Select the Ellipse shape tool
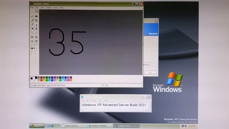The image size is (229, 129). (32, 41)
